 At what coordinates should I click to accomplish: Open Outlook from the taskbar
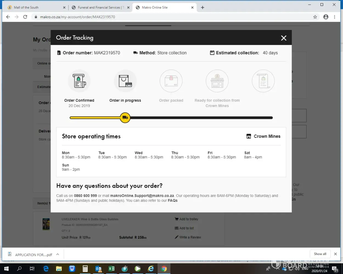coord(98,269)
